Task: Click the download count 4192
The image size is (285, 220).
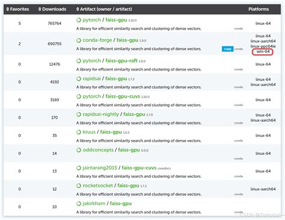Action: click(54, 82)
